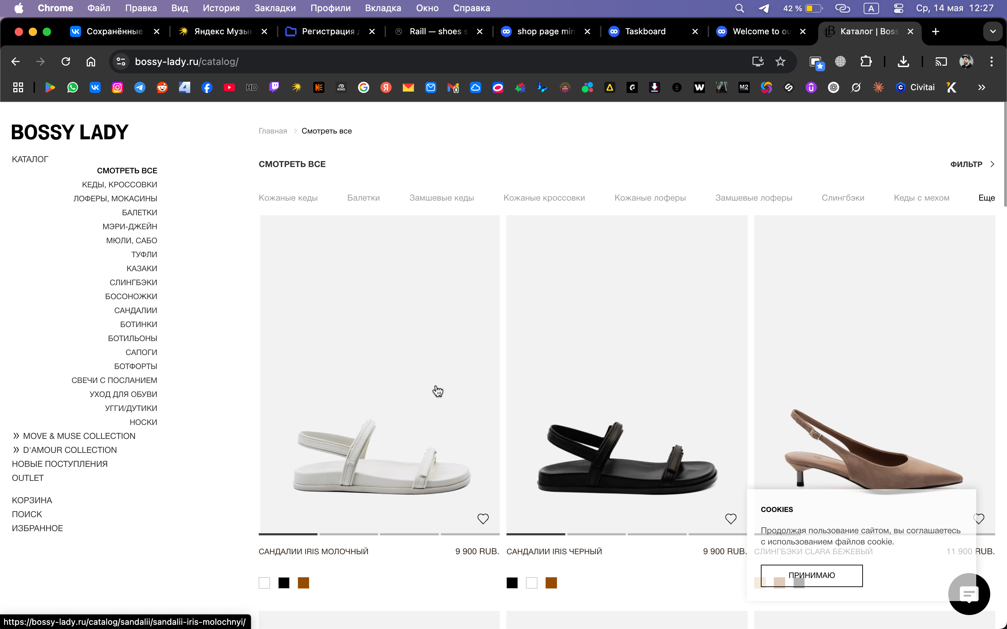Open macOS Spotlight search
This screenshot has height=629, width=1007.
tap(740, 8)
